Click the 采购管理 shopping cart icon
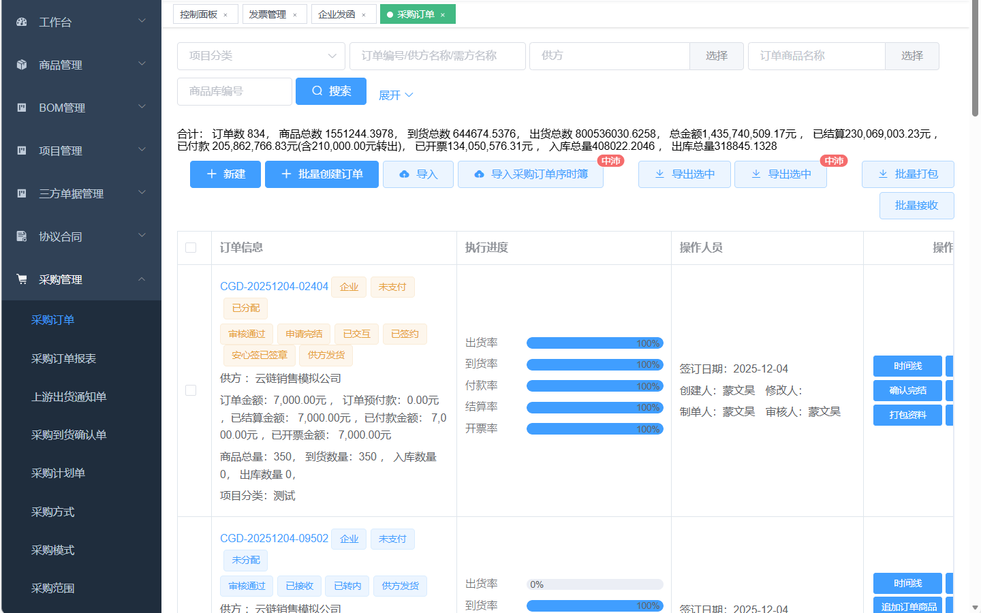 [22, 279]
